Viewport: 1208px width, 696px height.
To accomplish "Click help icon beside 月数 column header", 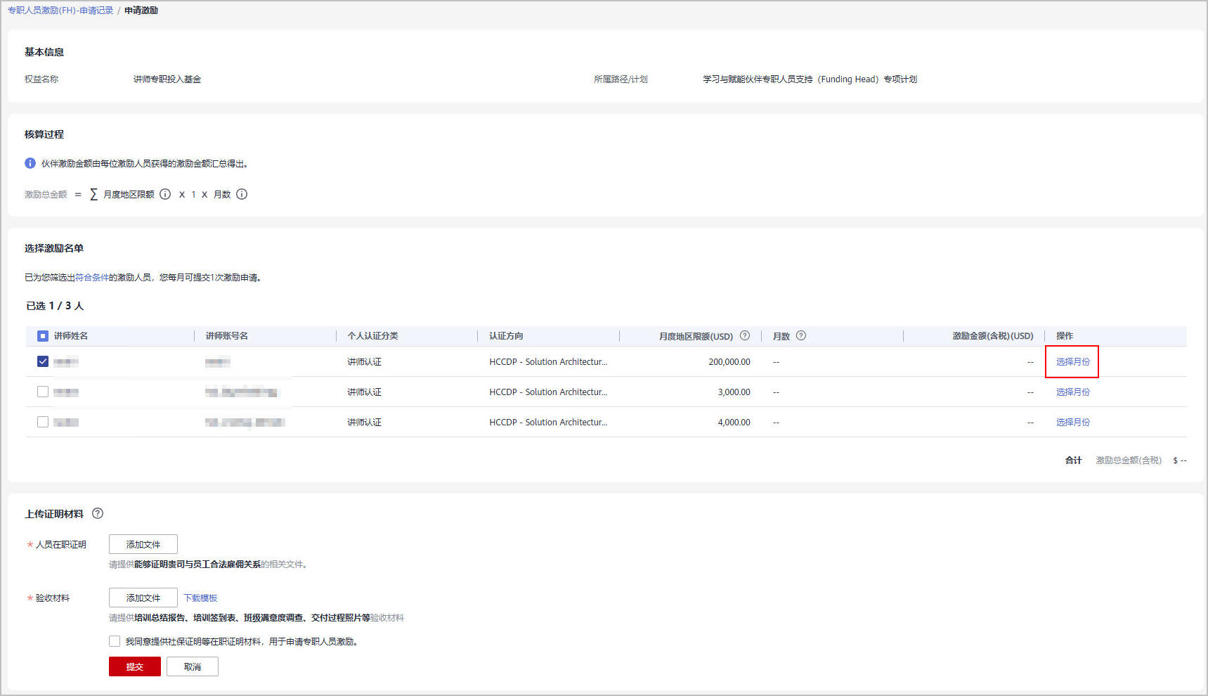I will pos(801,336).
